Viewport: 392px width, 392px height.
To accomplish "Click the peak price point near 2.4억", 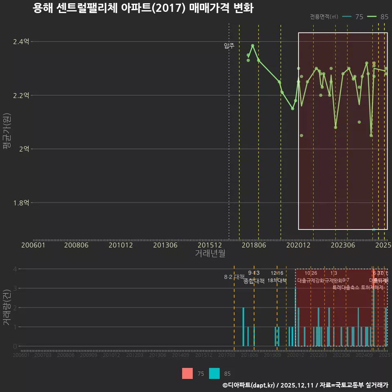I will (253, 45).
